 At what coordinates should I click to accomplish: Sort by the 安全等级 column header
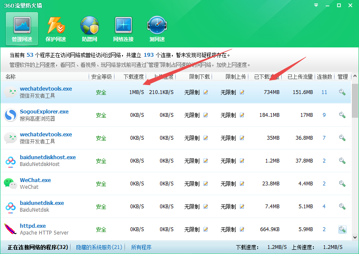(x=101, y=77)
